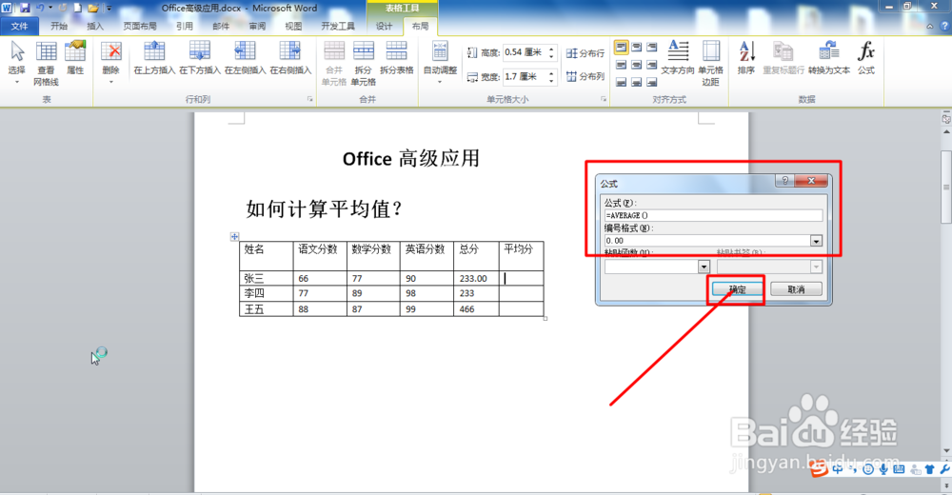Click Distribute Rows (分布行)
Screen dimensions: 952x495
[x=585, y=53]
